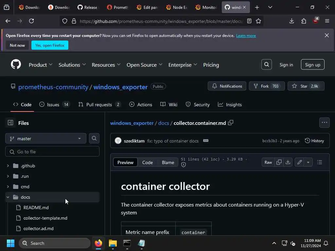Open file History link
335x251 pixels.
point(314,141)
